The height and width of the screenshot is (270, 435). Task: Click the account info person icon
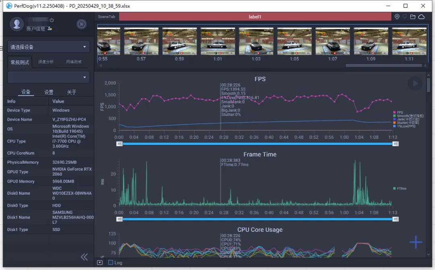[x=50, y=28]
